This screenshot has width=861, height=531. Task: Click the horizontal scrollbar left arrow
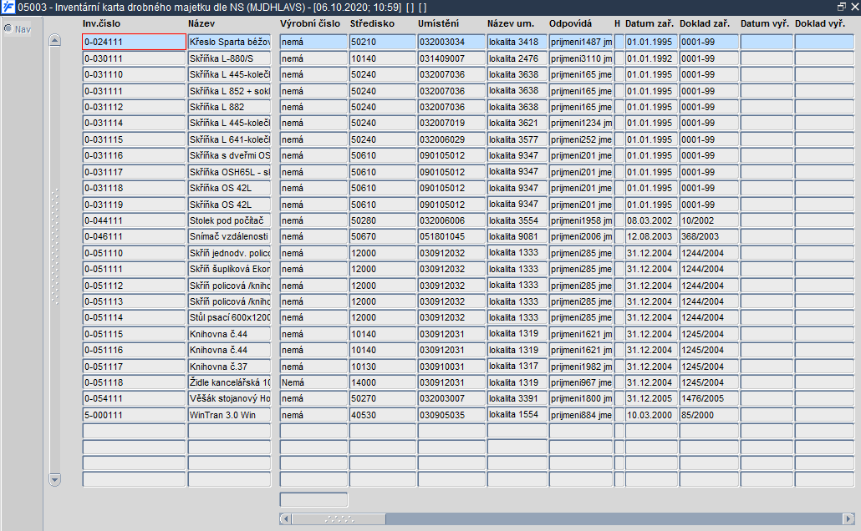286,519
